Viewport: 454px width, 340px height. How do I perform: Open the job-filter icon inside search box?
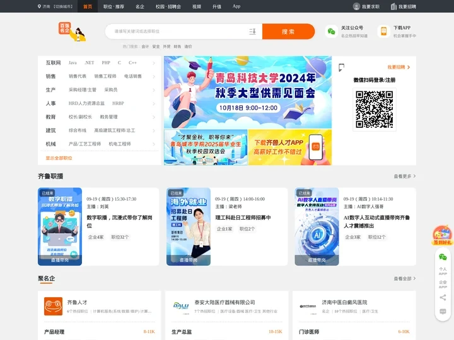click(x=252, y=31)
